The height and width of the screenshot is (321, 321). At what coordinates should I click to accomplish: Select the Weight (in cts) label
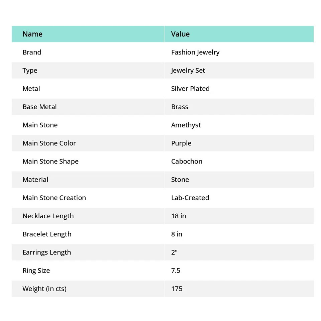click(44, 289)
